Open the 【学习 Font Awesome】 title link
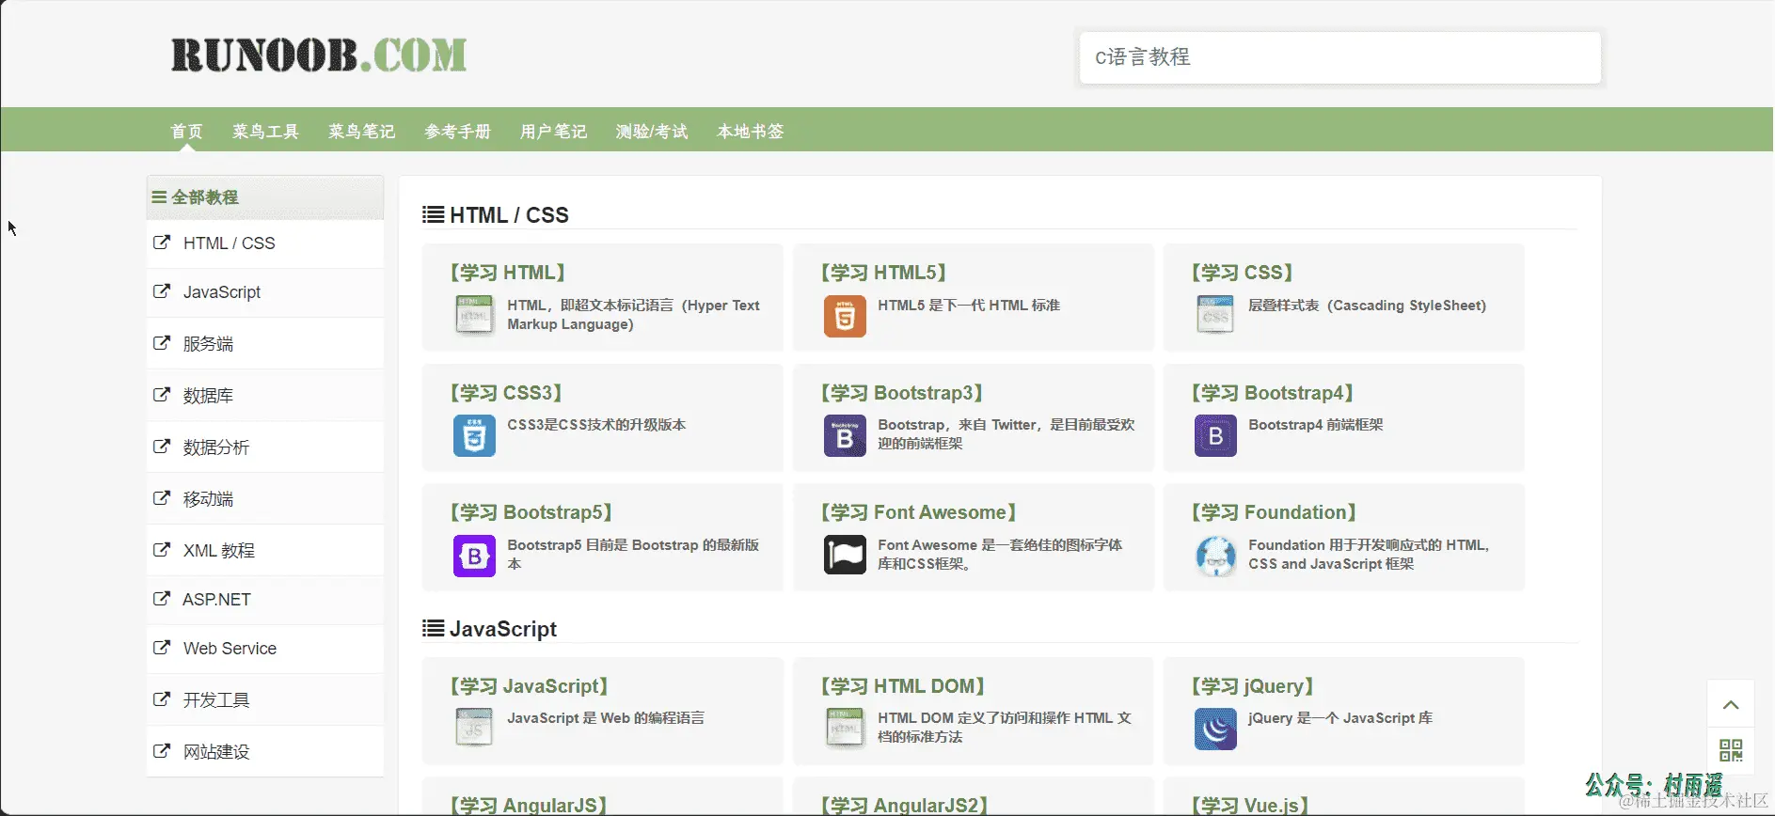The height and width of the screenshot is (816, 1775). [919, 512]
